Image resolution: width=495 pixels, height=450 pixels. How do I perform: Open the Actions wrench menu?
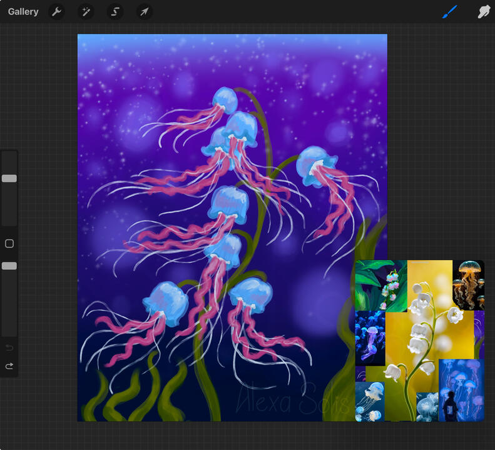56,12
